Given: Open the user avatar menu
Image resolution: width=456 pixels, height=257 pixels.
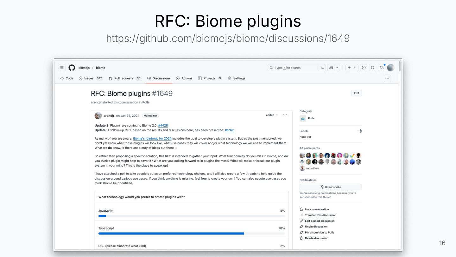Looking at the screenshot, I should (x=391, y=68).
